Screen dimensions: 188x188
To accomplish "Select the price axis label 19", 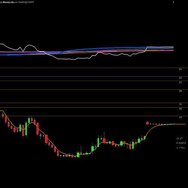I will point(180,91).
